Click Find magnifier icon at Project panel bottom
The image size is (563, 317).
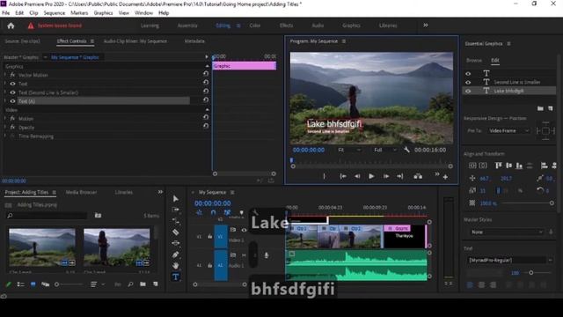(130, 284)
